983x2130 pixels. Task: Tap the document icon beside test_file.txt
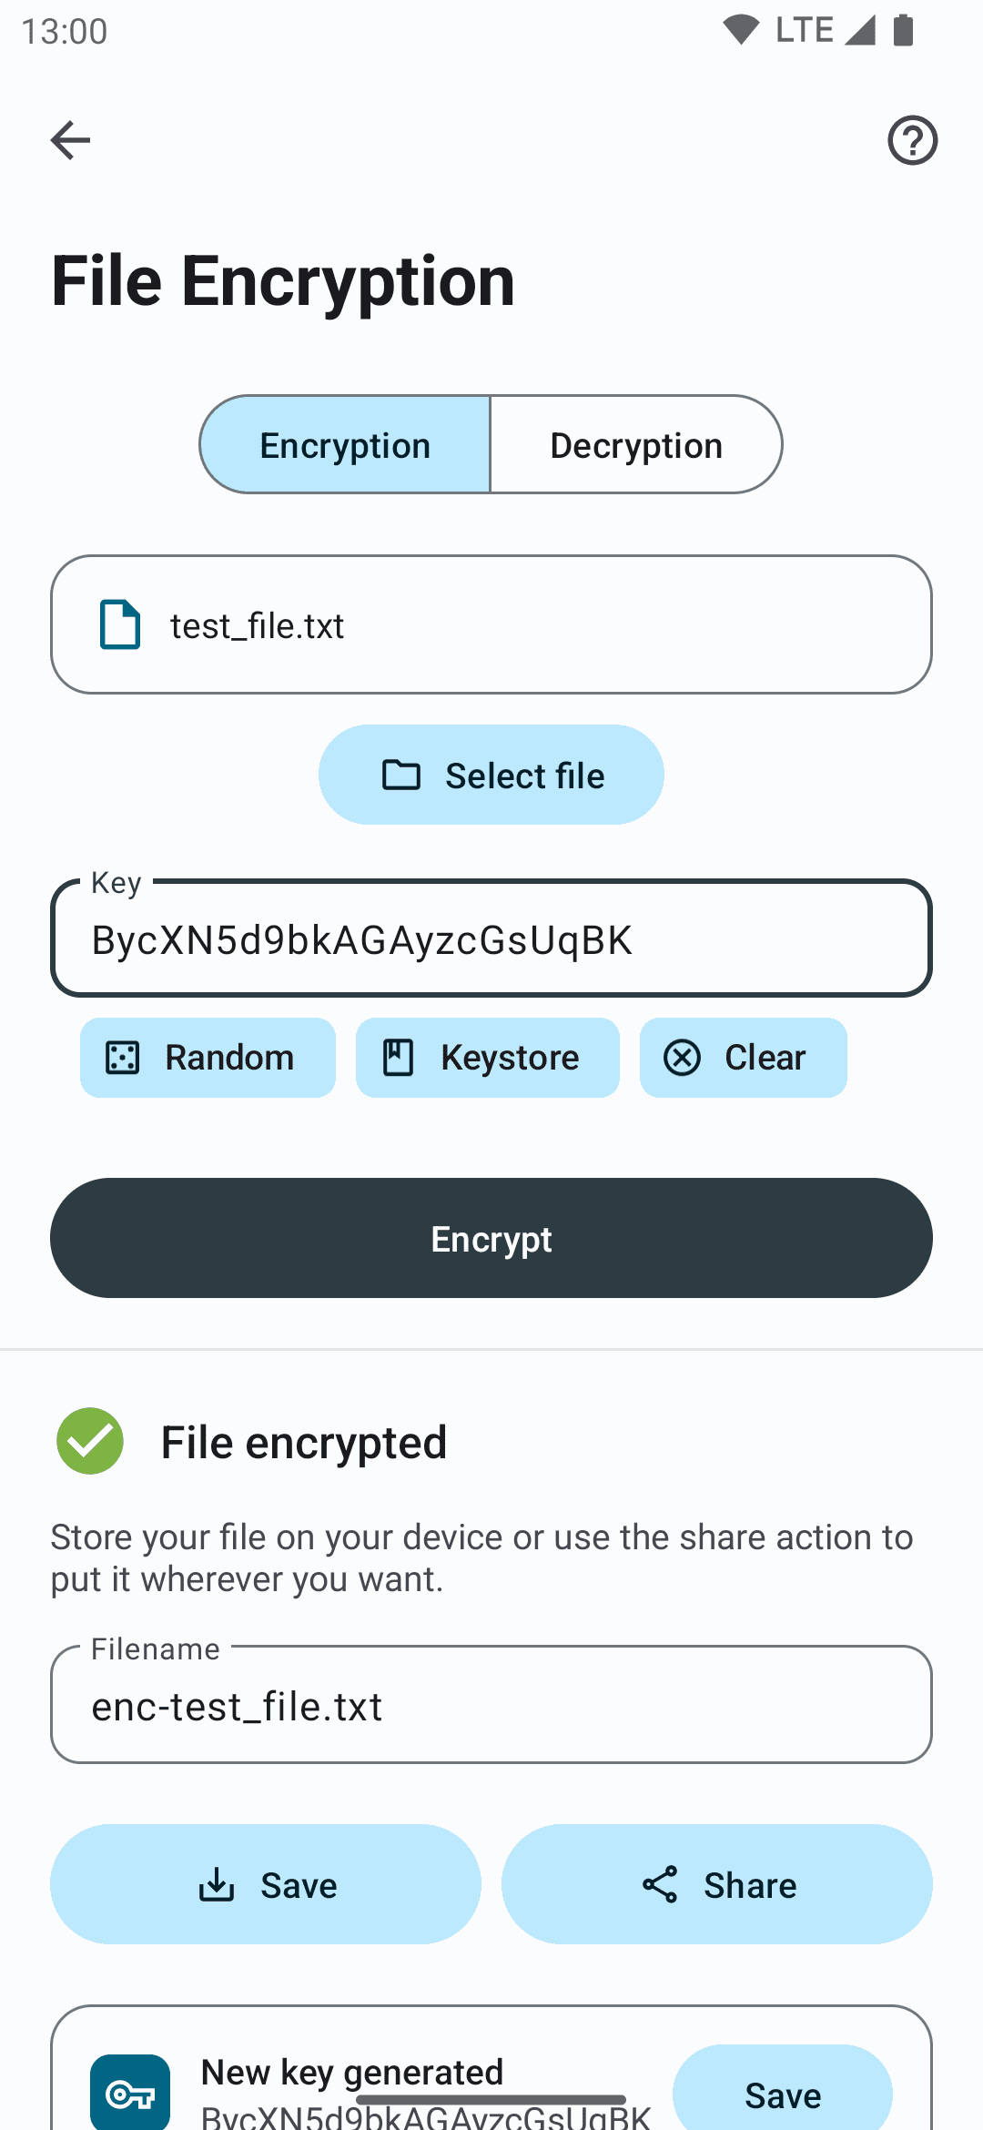coord(120,624)
